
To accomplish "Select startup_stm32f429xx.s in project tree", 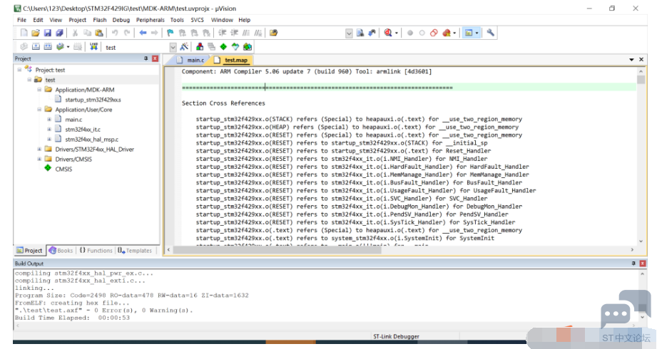I will 93,100.
